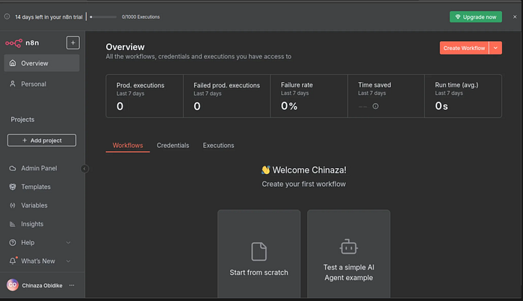Switch to the Credentials tab
This screenshot has height=301, width=523.
tap(173, 146)
